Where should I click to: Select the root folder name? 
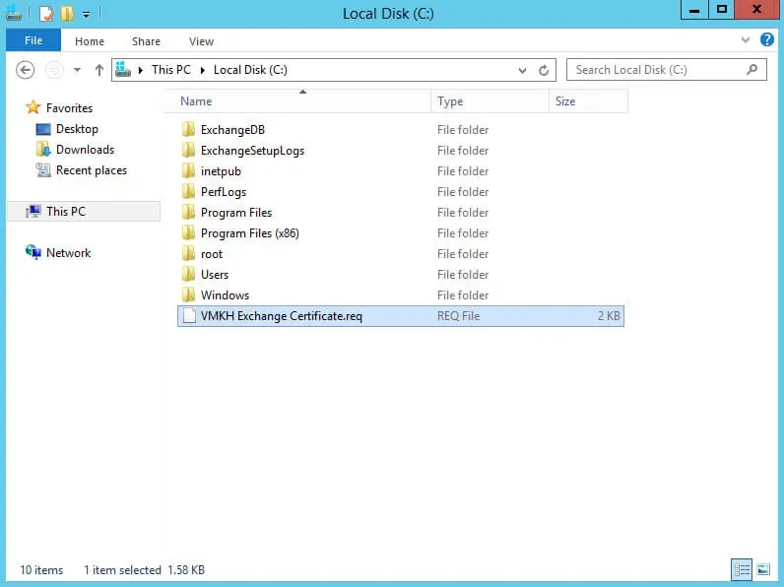(x=212, y=254)
